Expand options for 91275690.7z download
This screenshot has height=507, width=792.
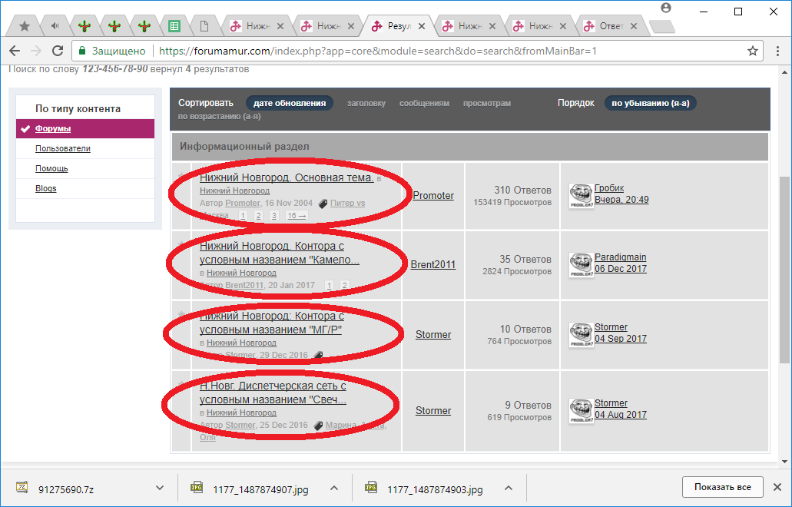coord(160,488)
